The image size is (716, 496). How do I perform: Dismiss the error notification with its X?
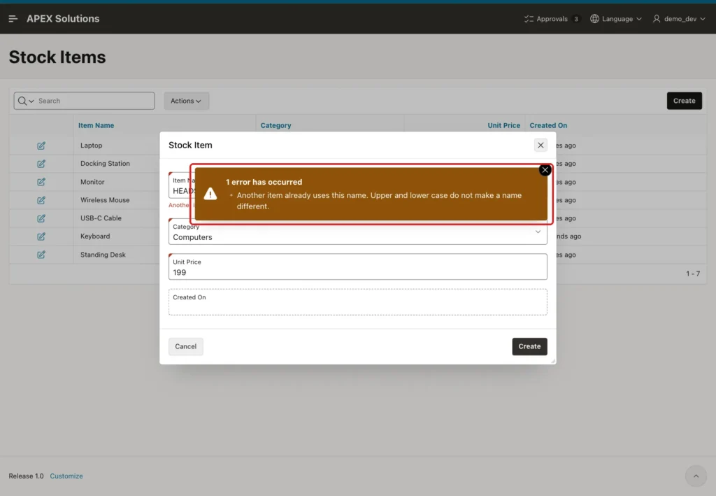[545, 170]
